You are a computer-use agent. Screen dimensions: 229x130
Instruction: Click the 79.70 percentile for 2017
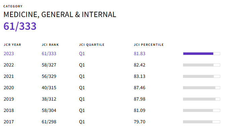(139, 122)
